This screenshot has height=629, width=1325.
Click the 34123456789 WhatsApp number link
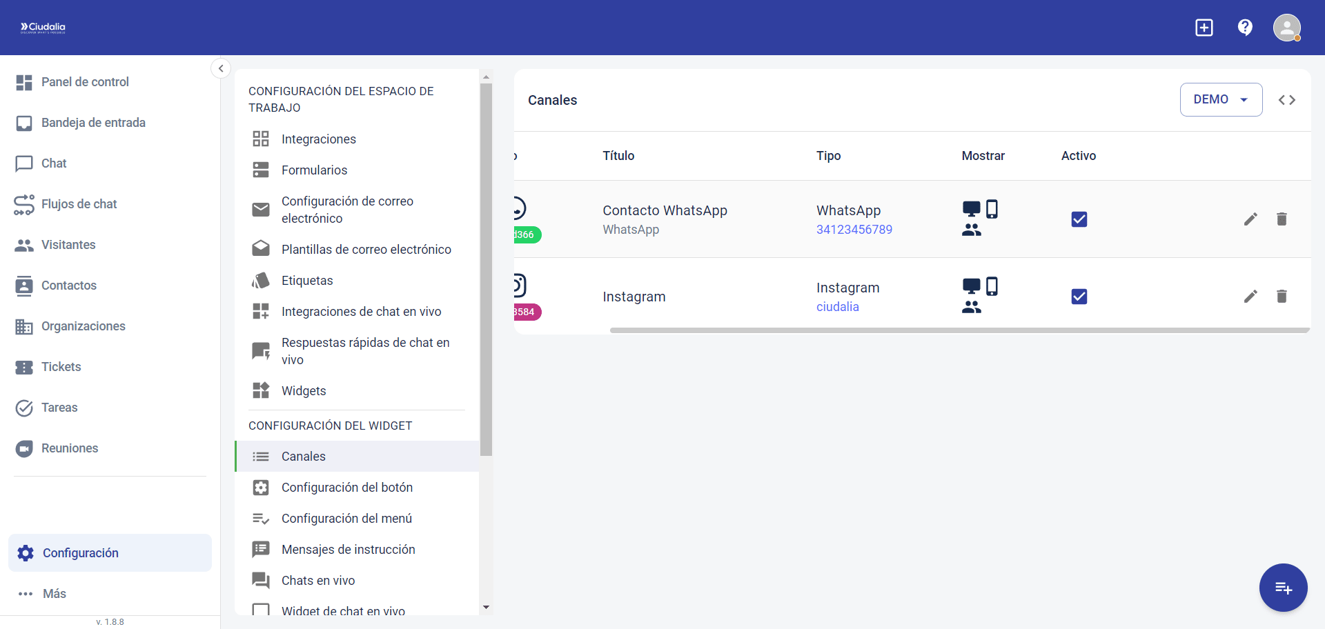(854, 229)
